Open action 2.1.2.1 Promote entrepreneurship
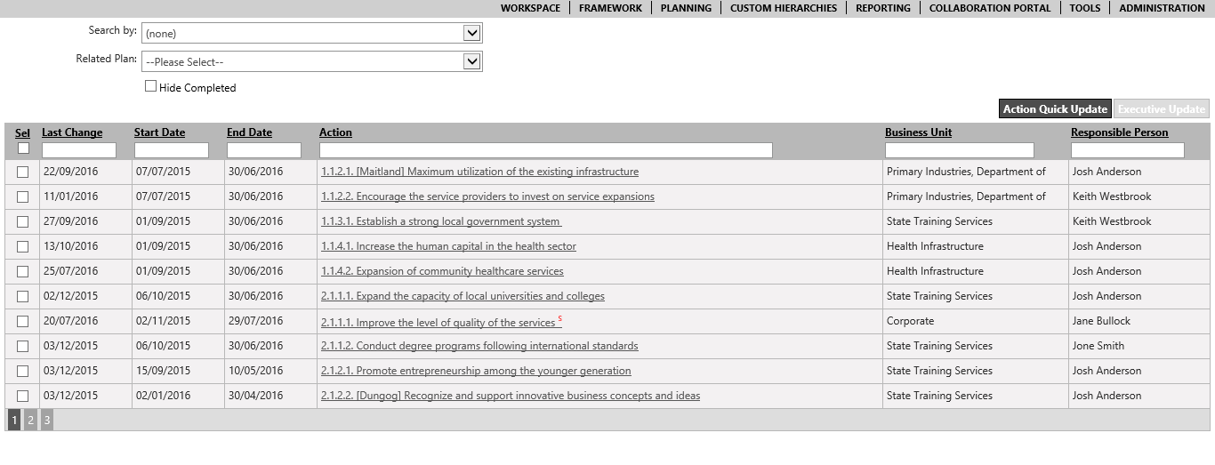 (x=476, y=371)
